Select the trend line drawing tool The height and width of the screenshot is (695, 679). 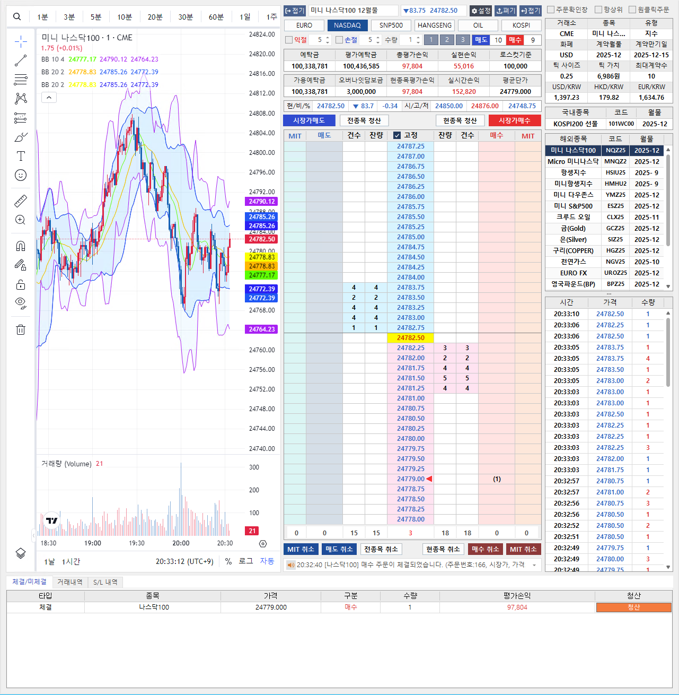(21, 60)
